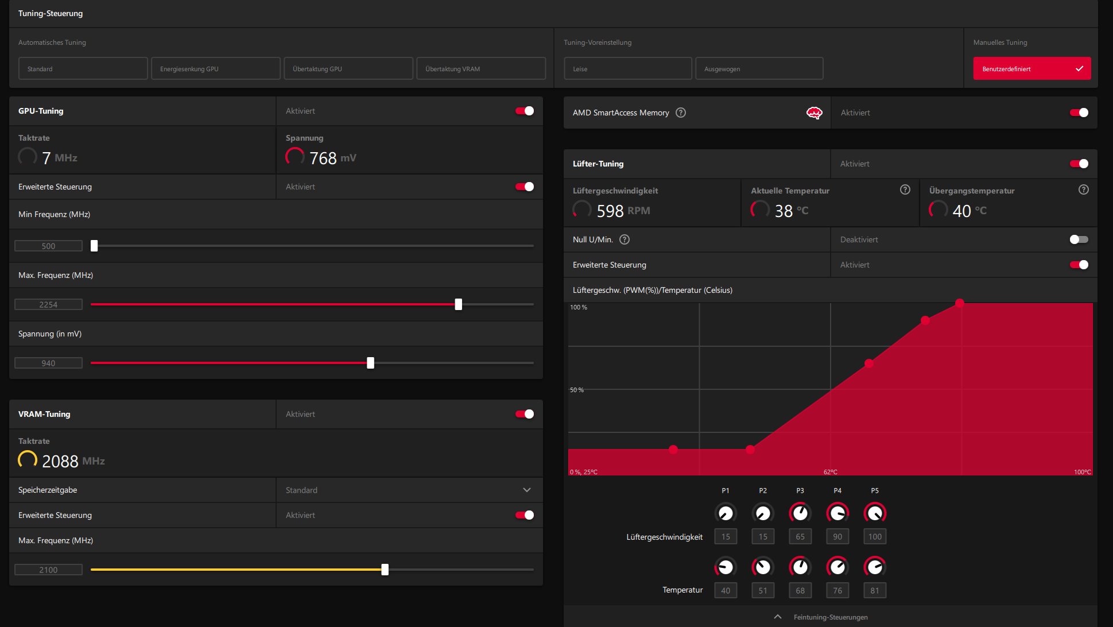
Task: Click the Ausgewogen preset button
Action: pyautogui.click(x=759, y=69)
